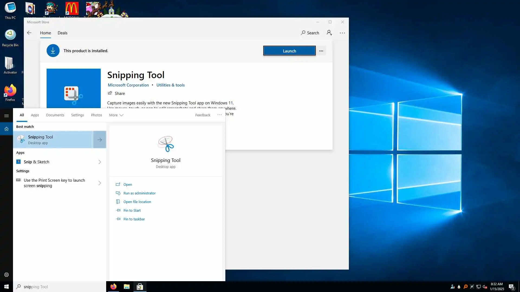
Task: Expand the Snip & Sketch result arrow
Action: (100, 162)
